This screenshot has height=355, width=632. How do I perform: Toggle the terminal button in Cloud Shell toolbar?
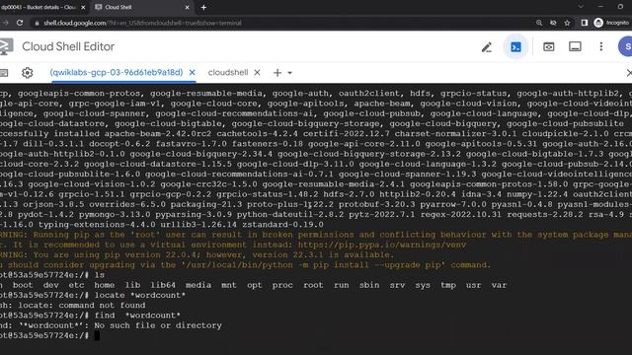(x=515, y=47)
